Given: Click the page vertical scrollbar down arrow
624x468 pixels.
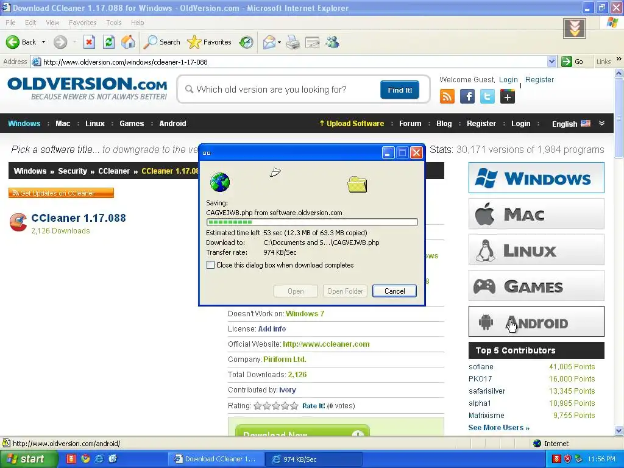Looking at the screenshot, I should (x=619, y=431).
